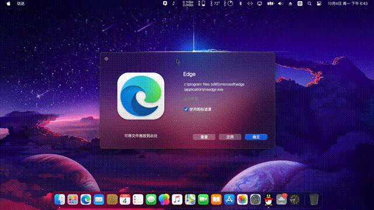Launch Microsoft Edge from the dock

pos(86,199)
